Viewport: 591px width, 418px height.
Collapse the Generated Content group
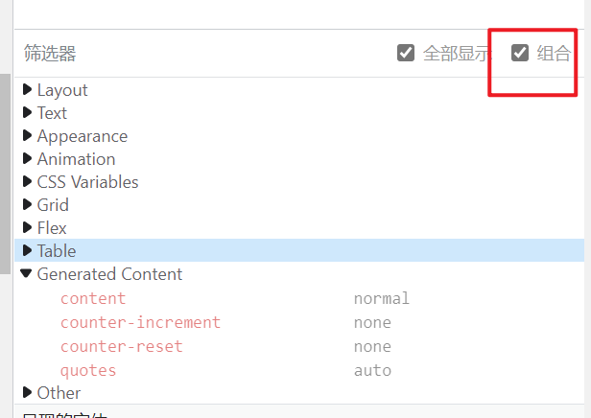(x=28, y=274)
